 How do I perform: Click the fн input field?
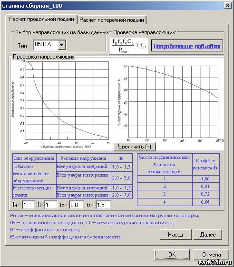(x=28, y=205)
